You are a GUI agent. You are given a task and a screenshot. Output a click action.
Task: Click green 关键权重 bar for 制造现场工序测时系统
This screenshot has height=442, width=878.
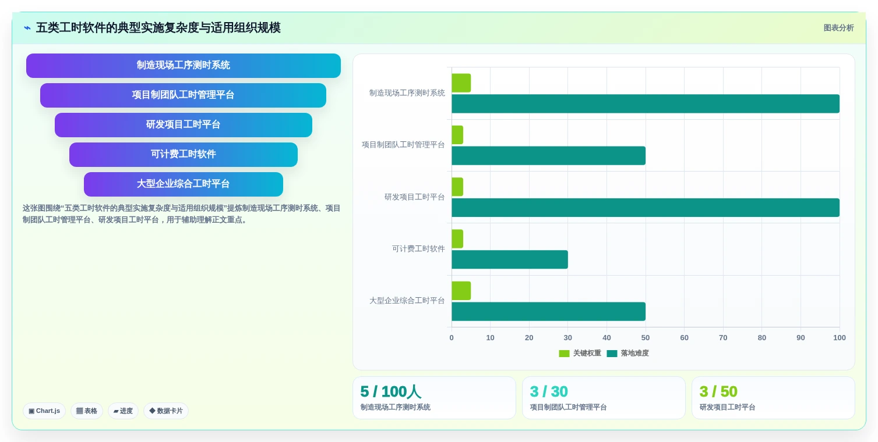click(461, 83)
